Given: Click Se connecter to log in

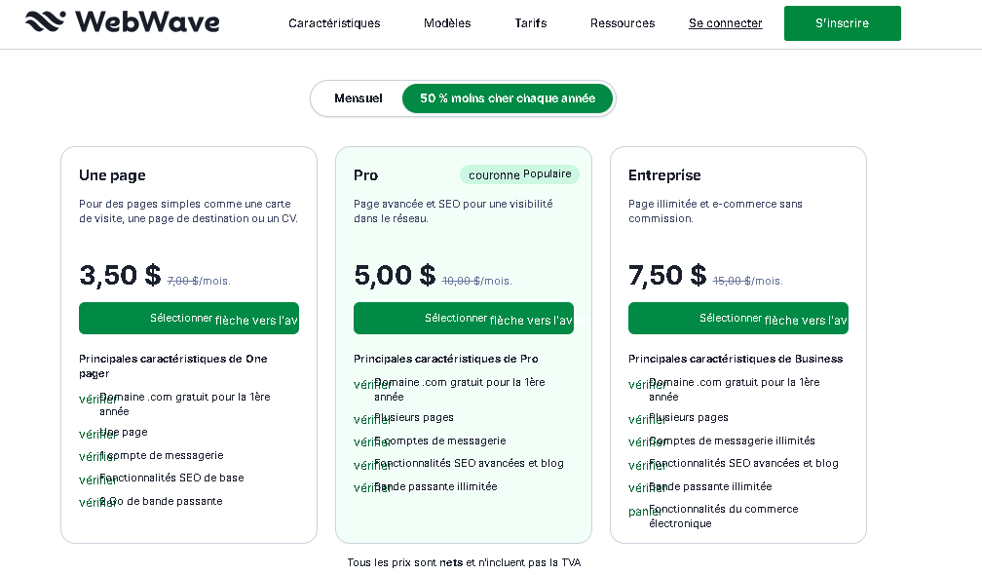Looking at the screenshot, I should coord(725,22).
